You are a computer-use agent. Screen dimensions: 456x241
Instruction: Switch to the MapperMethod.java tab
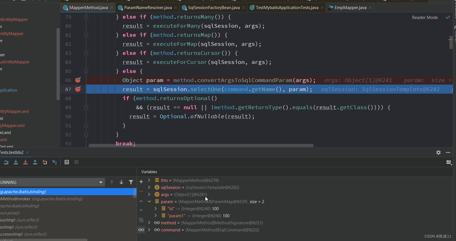89,8
